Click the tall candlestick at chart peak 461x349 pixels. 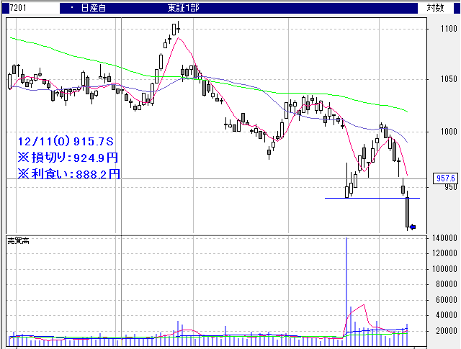[x=175, y=29]
